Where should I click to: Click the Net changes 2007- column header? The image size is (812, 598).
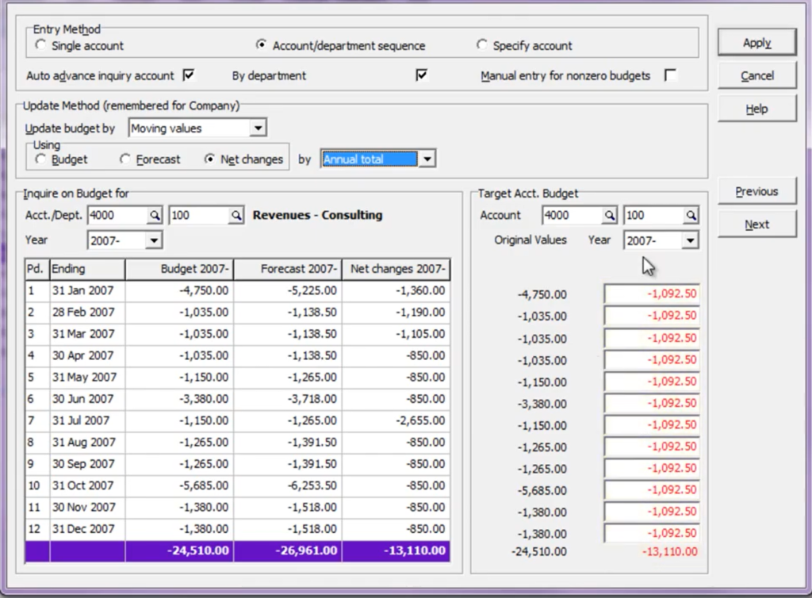396,269
